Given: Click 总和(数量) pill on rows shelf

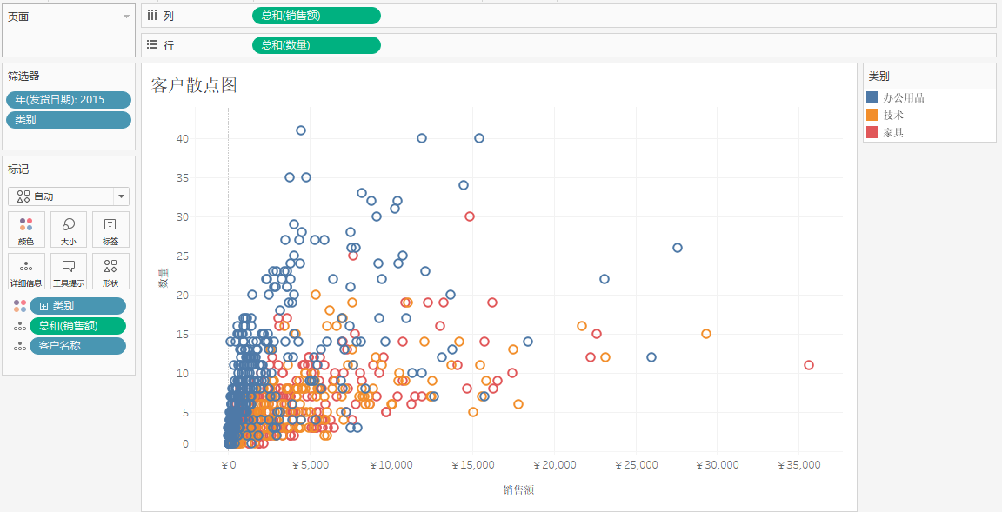Looking at the screenshot, I should tap(316, 45).
